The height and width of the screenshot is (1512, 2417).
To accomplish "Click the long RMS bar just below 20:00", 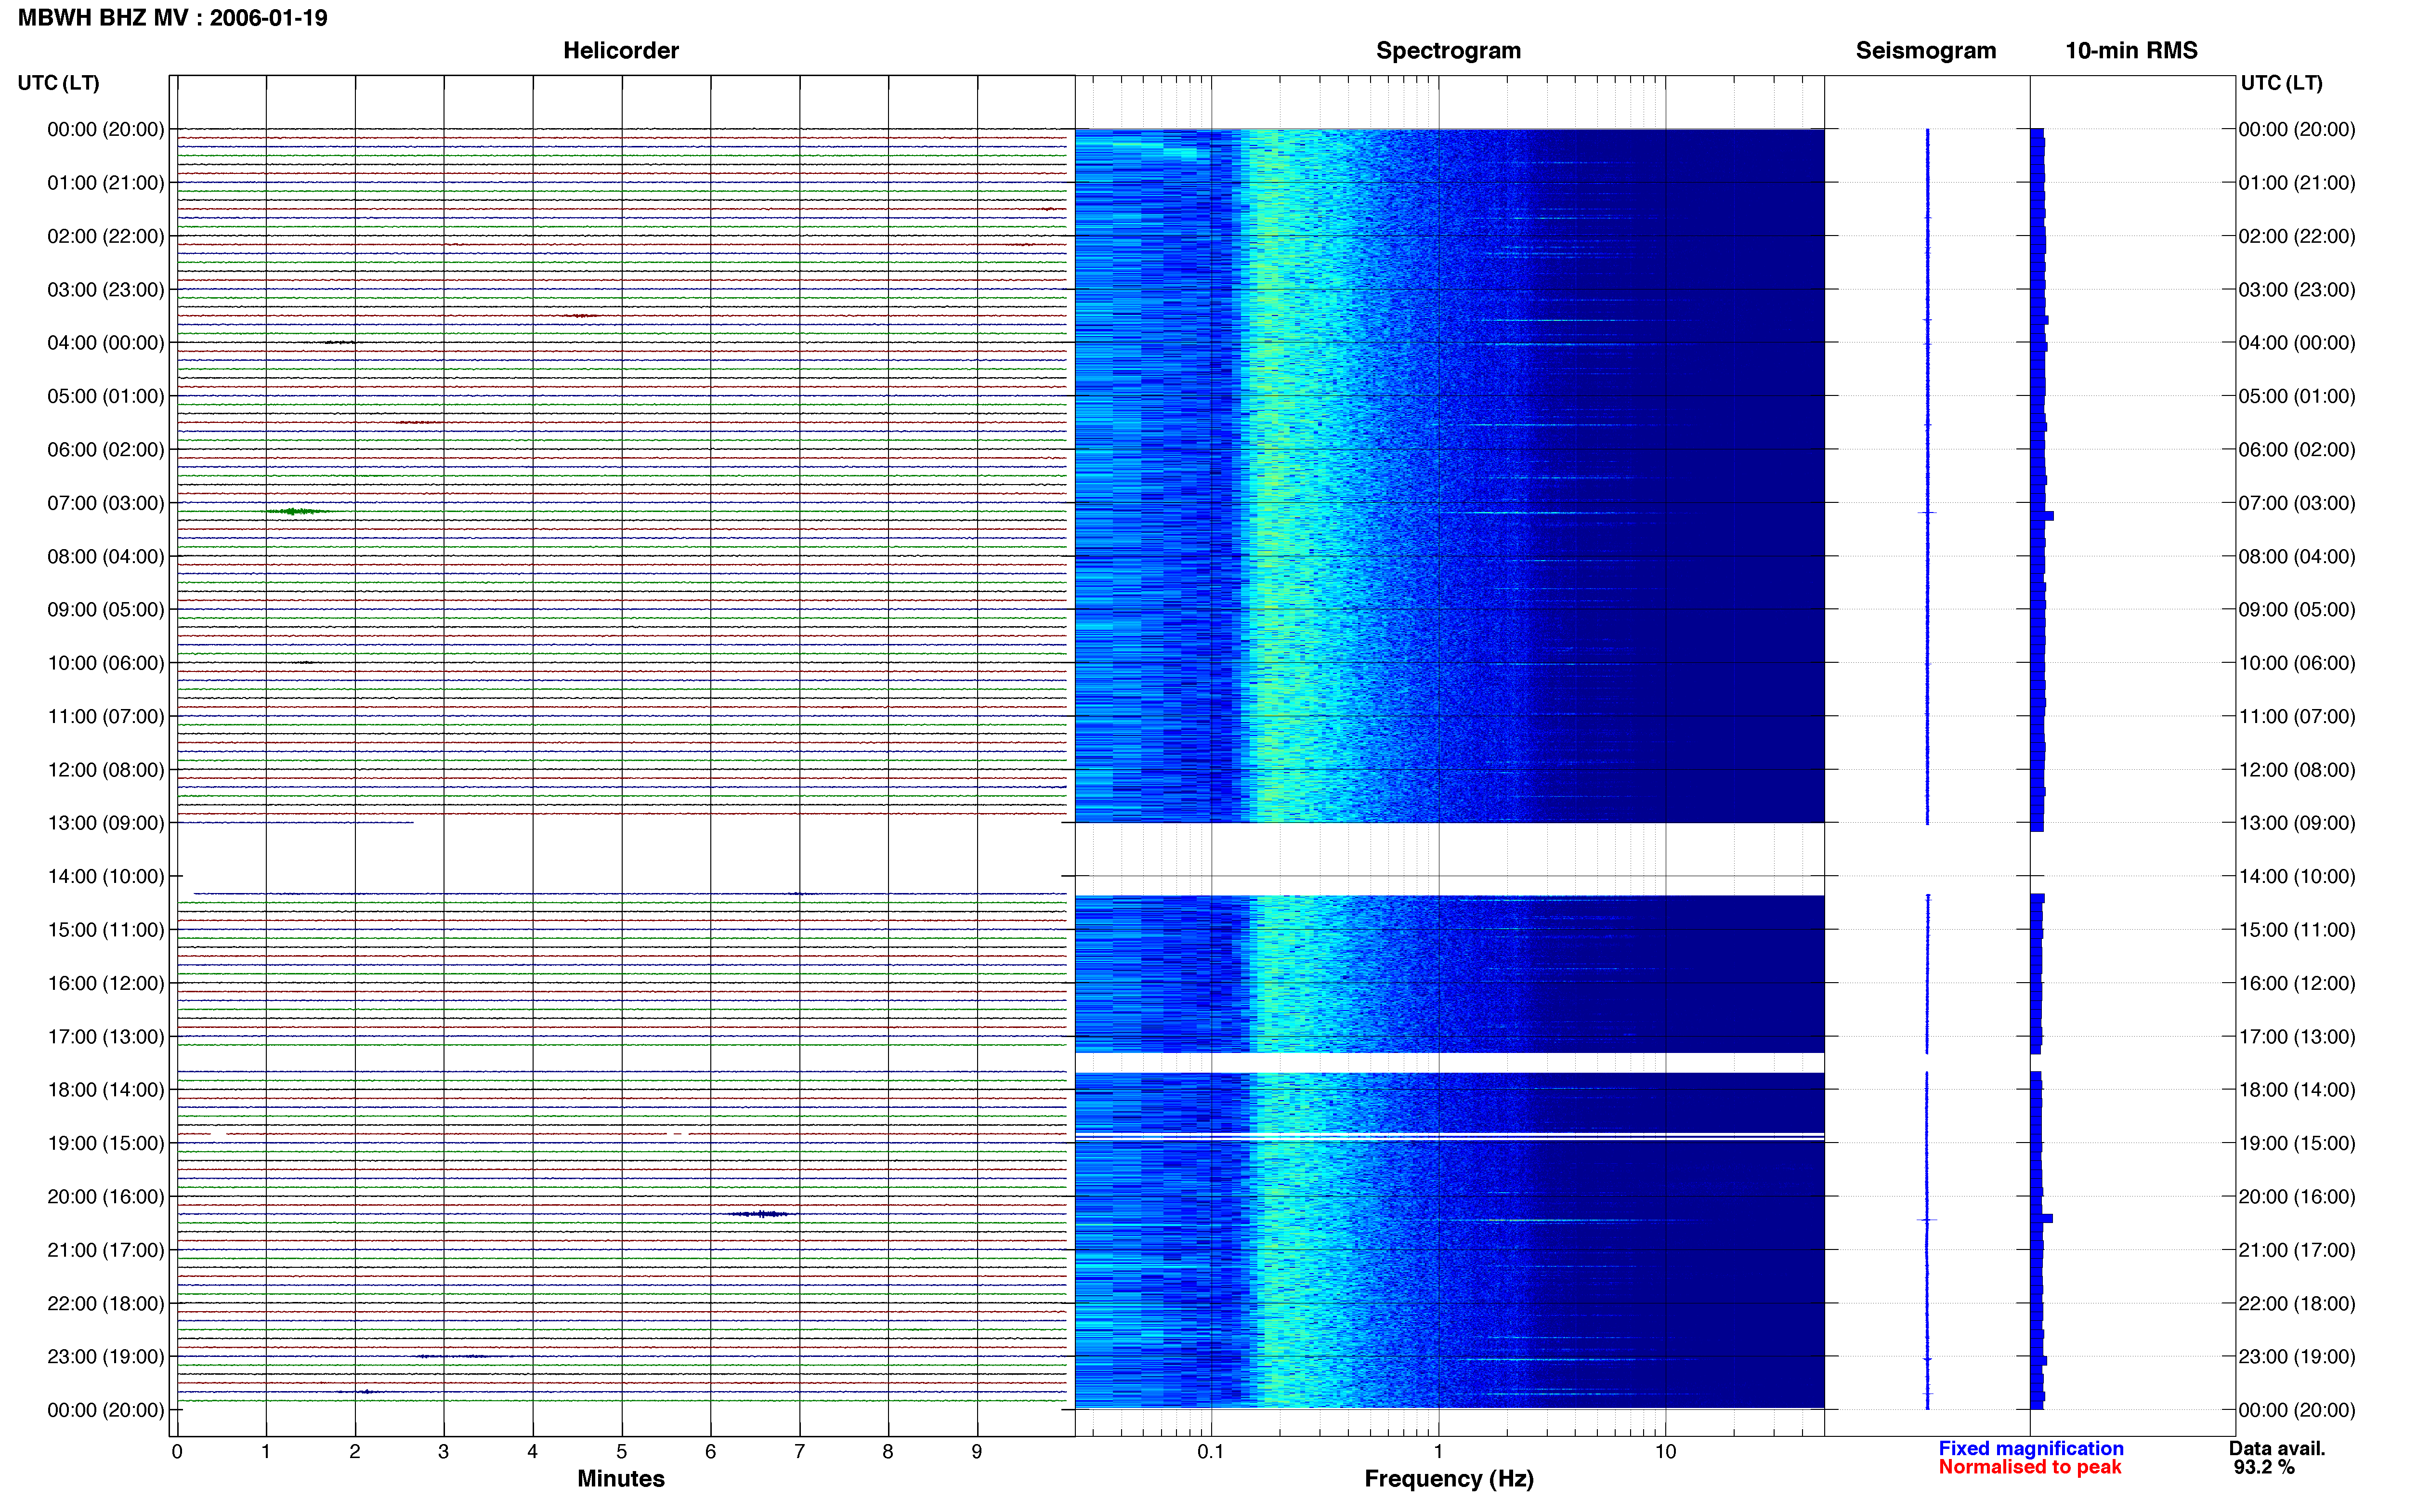I will 2042,1219.
